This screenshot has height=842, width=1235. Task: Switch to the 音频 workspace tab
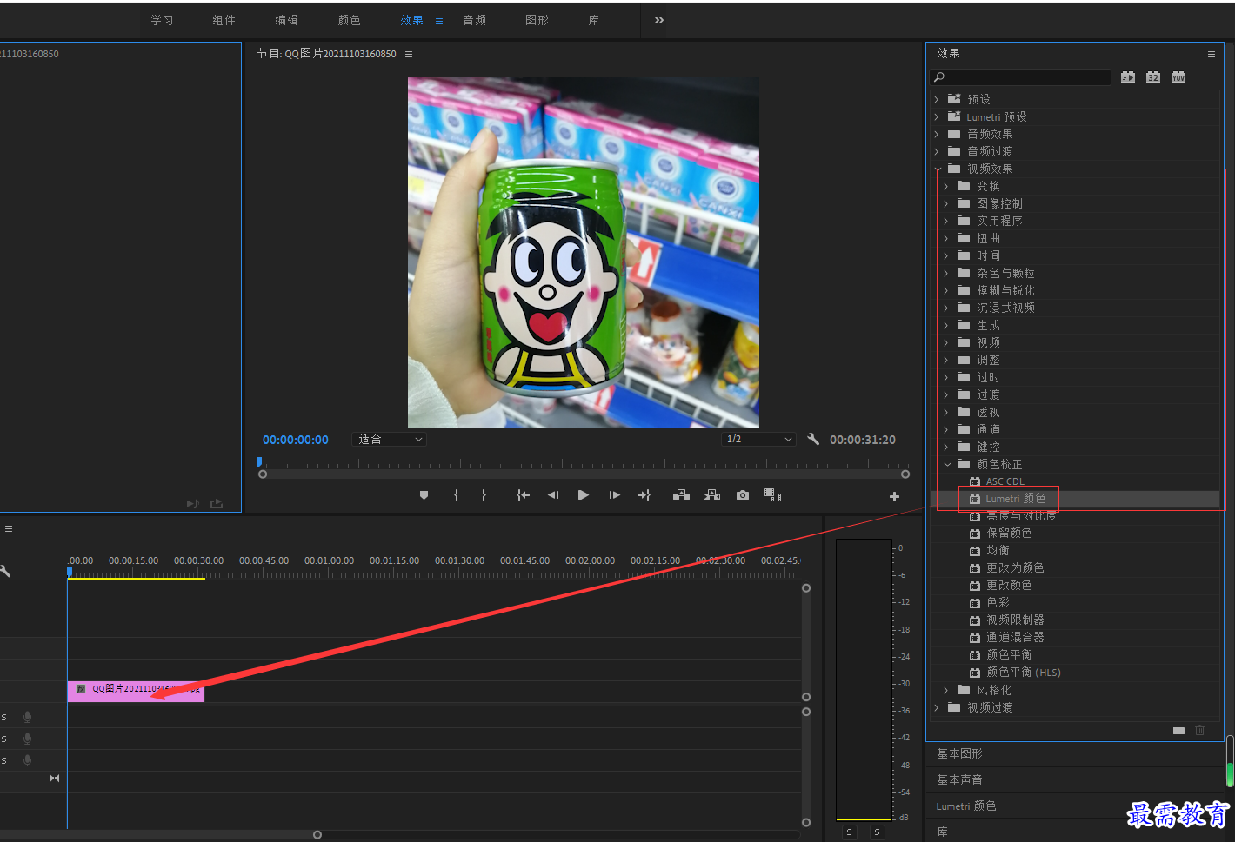475,20
